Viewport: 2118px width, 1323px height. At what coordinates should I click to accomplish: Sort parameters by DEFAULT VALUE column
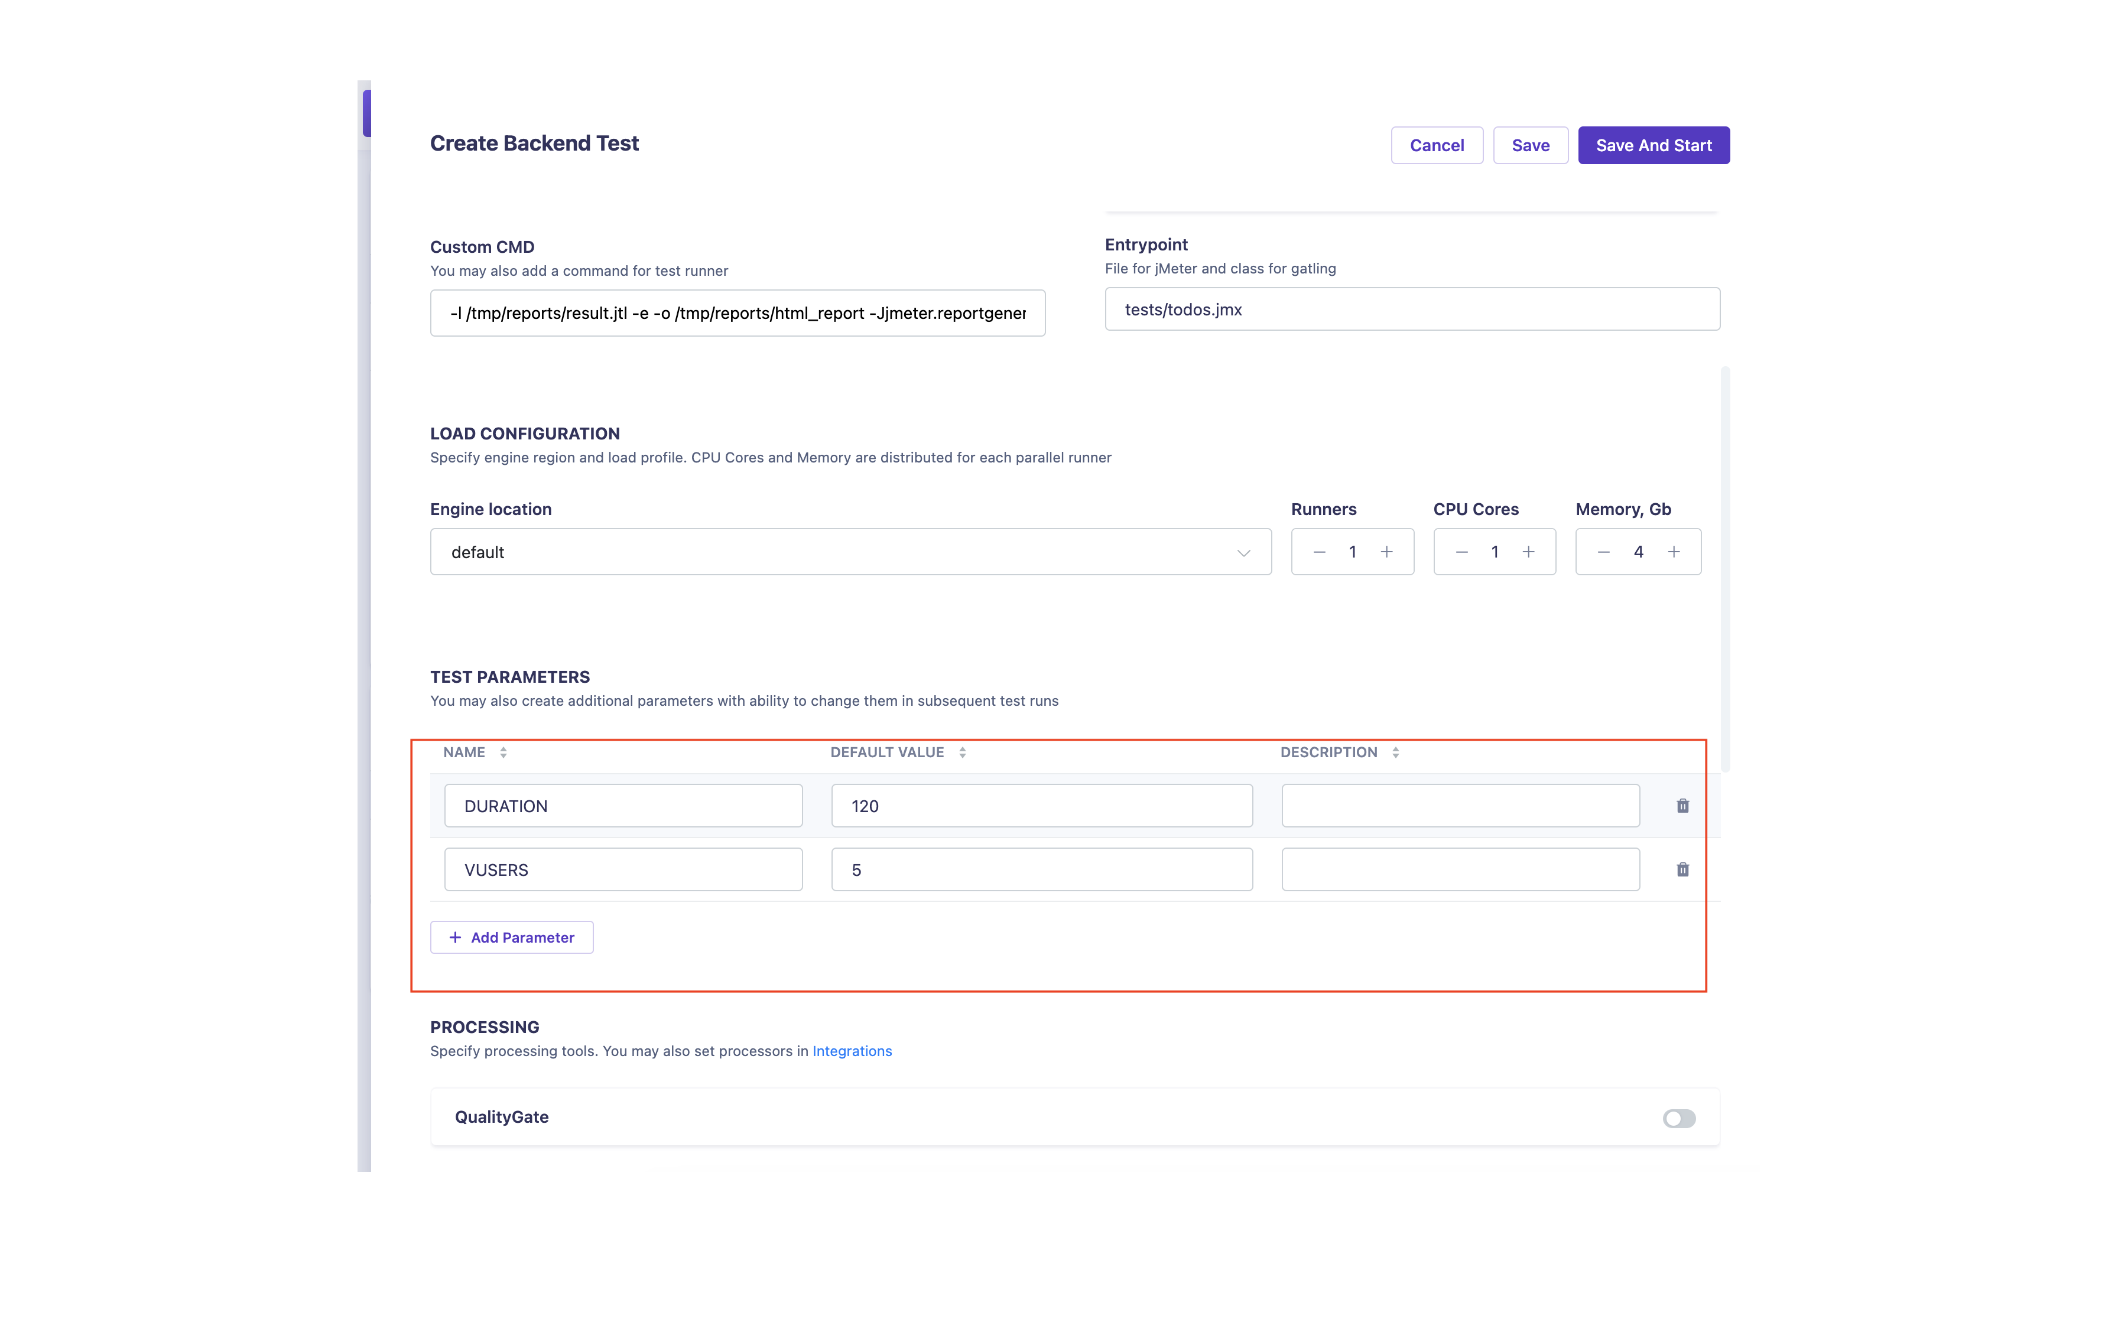point(962,752)
